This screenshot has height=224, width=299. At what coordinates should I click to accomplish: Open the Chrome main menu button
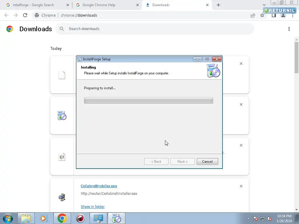[293, 15]
